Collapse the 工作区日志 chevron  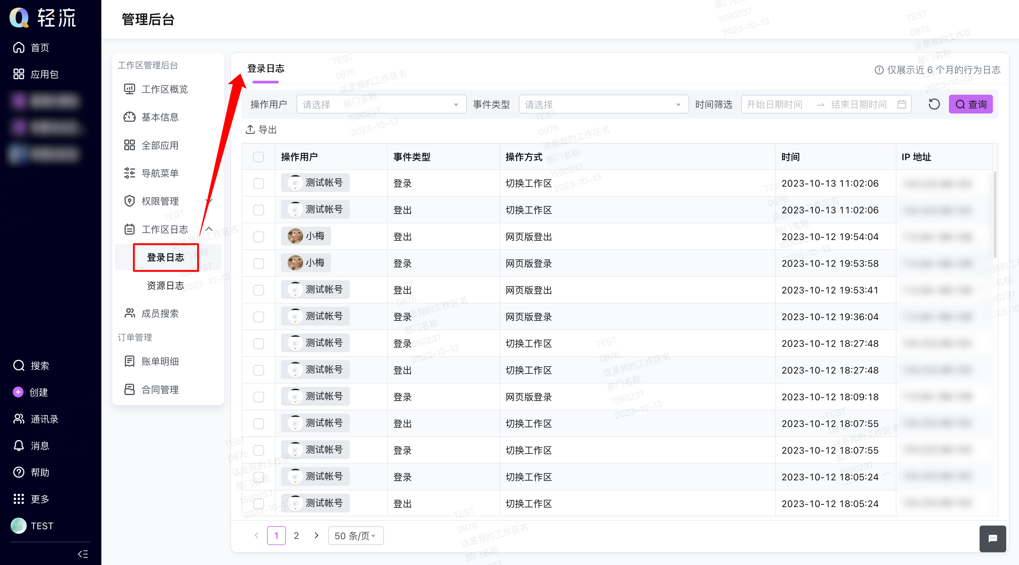pyautogui.click(x=209, y=229)
